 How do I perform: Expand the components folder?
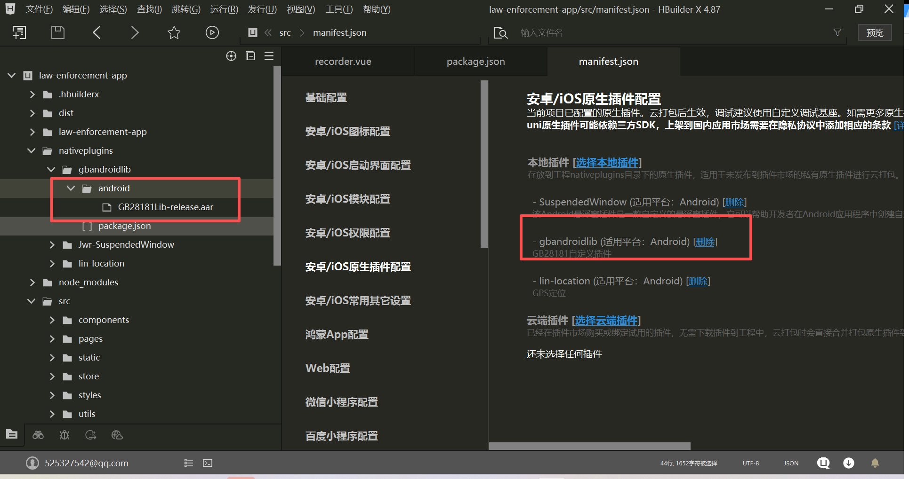[x=52, y=320]
